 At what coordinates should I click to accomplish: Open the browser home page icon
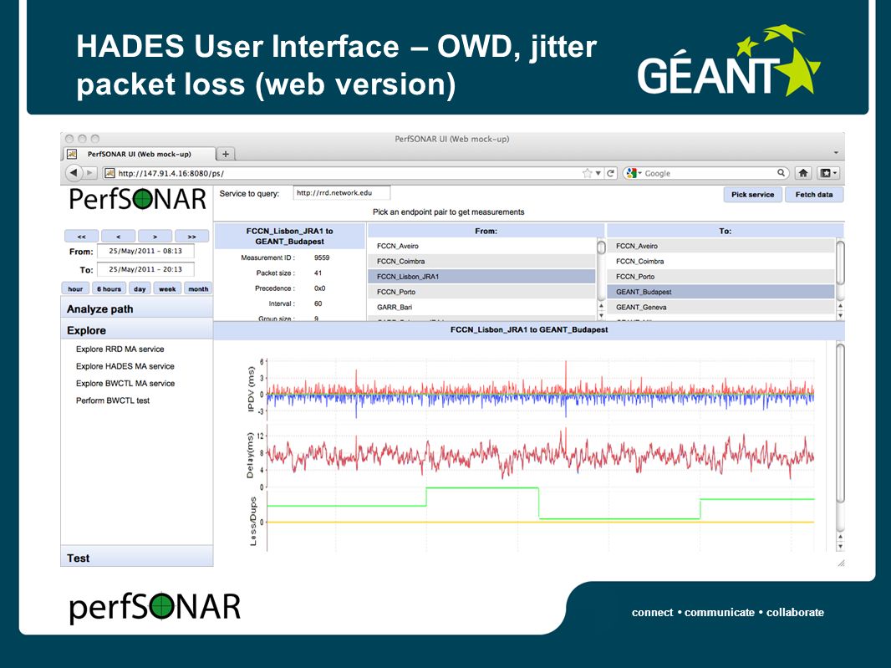point(803,173)
